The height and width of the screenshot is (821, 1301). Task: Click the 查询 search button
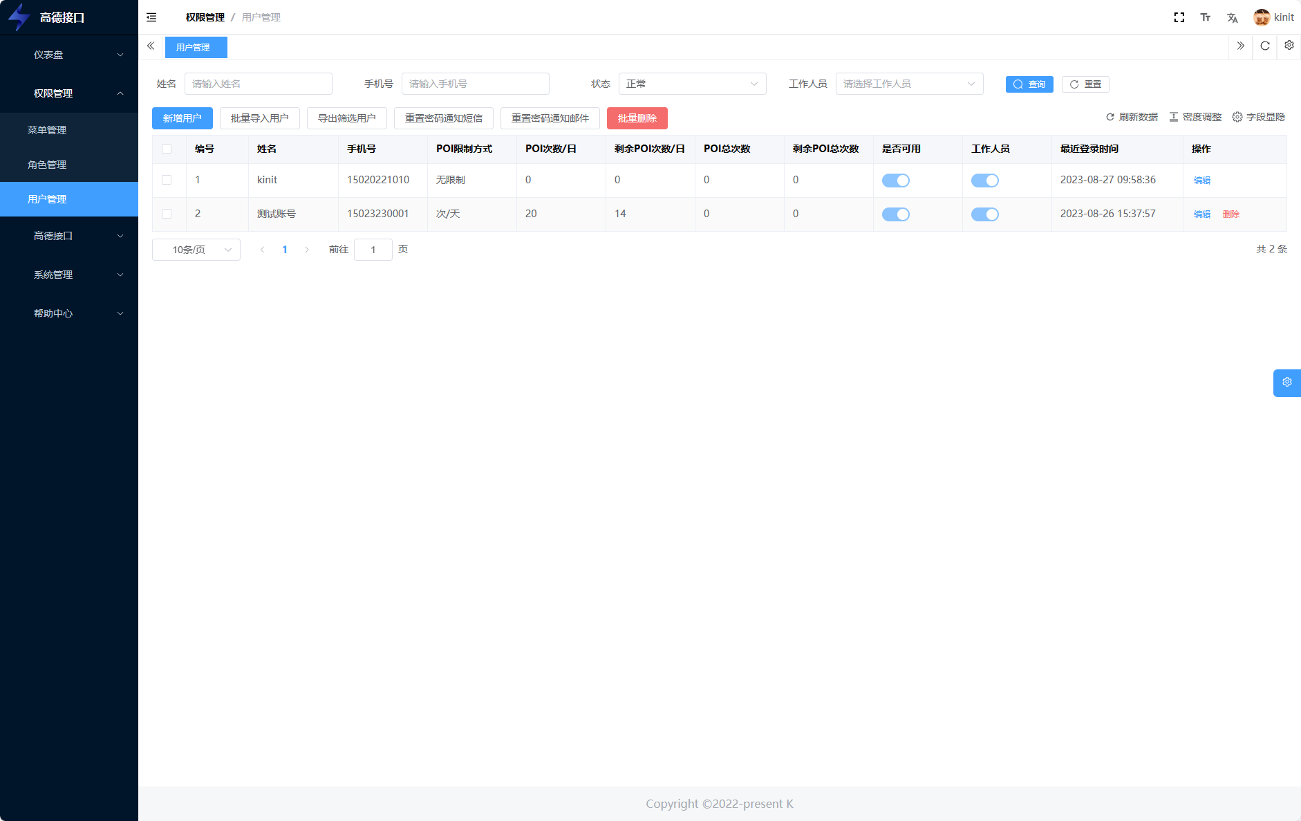click(1029, 84)
